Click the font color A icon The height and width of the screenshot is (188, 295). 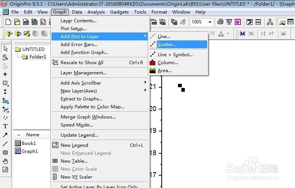(x=221, y=34)
